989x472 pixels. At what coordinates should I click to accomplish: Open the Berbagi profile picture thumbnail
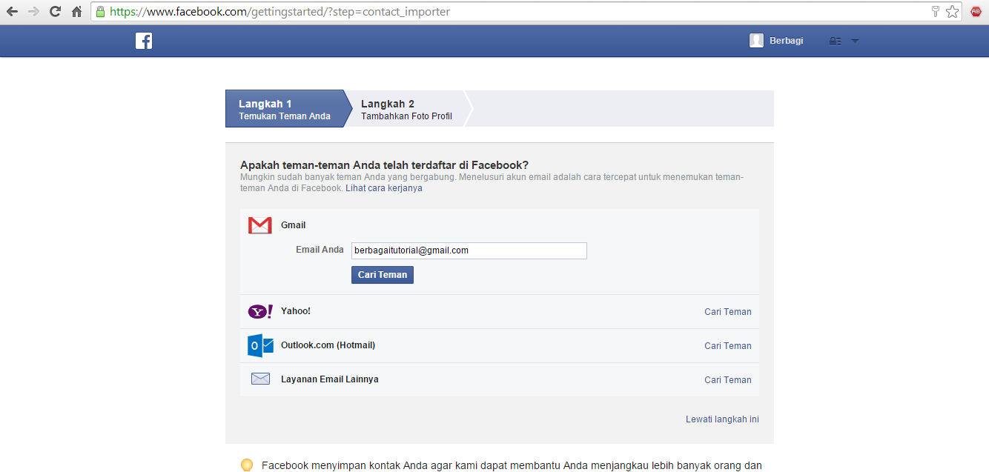point(756,41)
